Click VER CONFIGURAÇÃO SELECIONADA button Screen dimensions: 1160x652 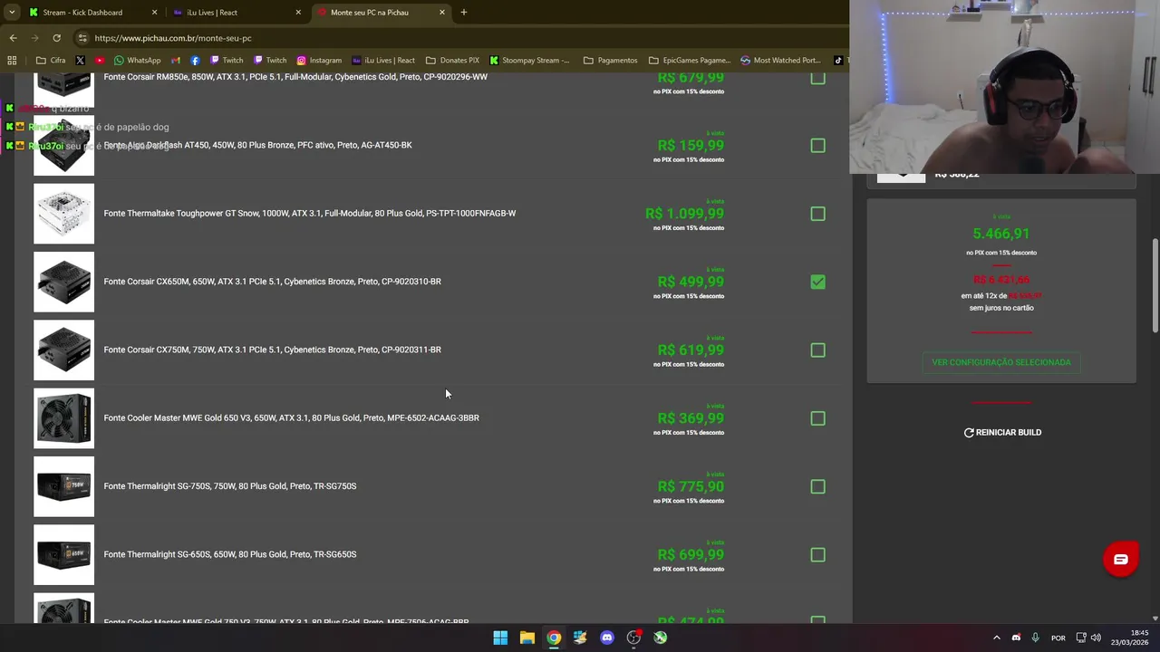tap(1001, 362)
